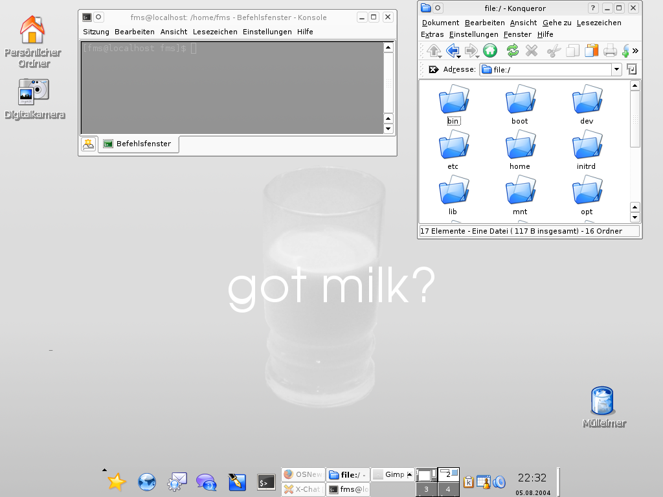Image resolution: width=663 pixels, height=497 pixels.
Task: Show more toolbar items with chevron
Action: pos(635,50)
